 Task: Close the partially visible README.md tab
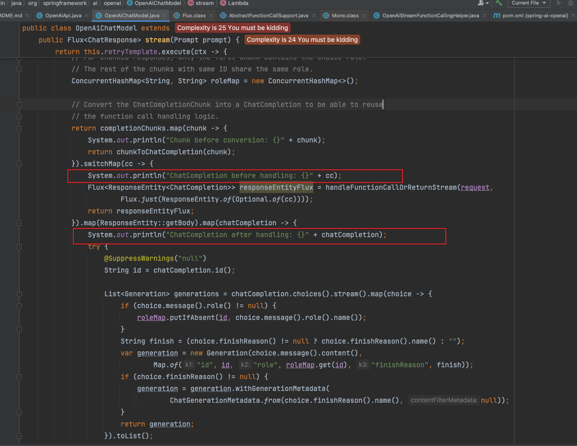pos(27,15)
